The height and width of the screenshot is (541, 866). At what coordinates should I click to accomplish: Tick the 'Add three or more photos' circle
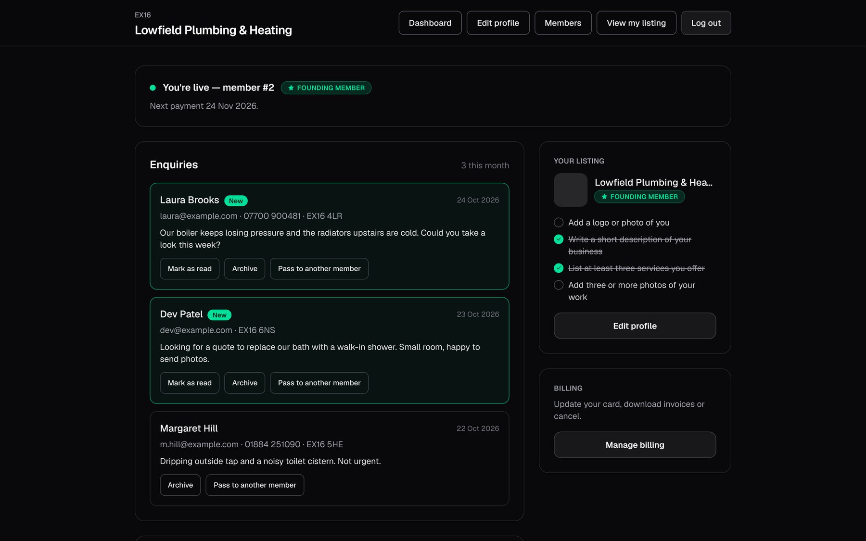click(559, 285)
